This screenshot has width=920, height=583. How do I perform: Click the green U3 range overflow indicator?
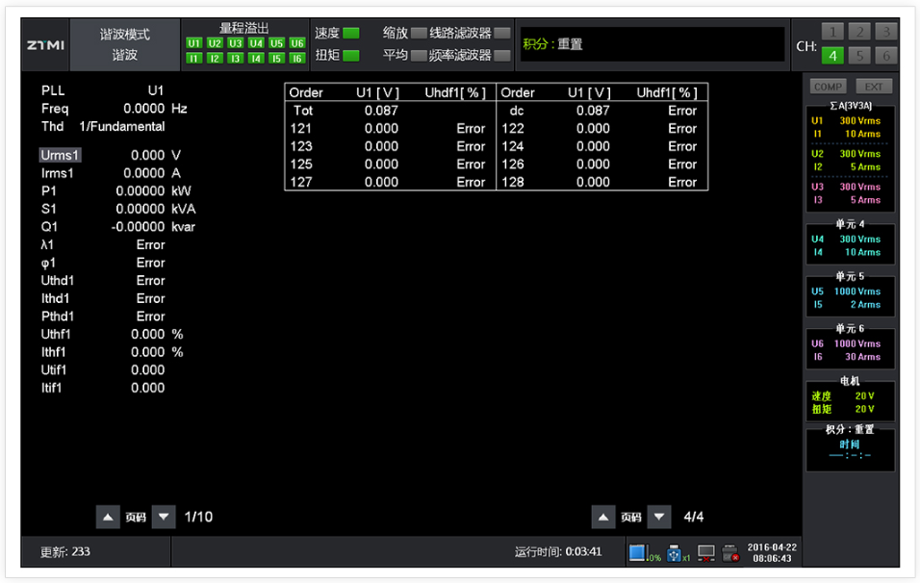(x=235, y=43)
